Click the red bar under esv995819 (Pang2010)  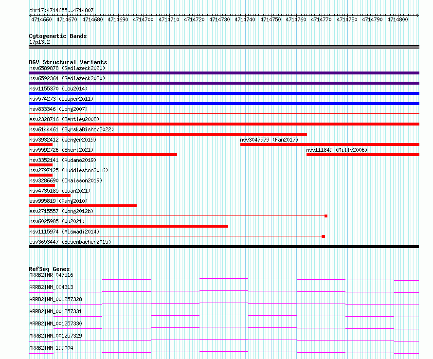[x=83, y=206]
